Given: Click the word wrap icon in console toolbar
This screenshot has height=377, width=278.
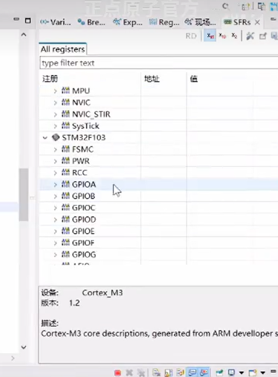Looking at the screenshot, I should pyautogui.click(x=180, y=373).
